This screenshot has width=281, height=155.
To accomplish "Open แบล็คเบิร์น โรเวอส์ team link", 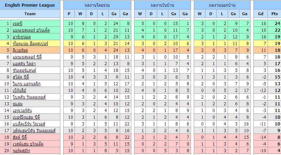I will coord(29,124).
